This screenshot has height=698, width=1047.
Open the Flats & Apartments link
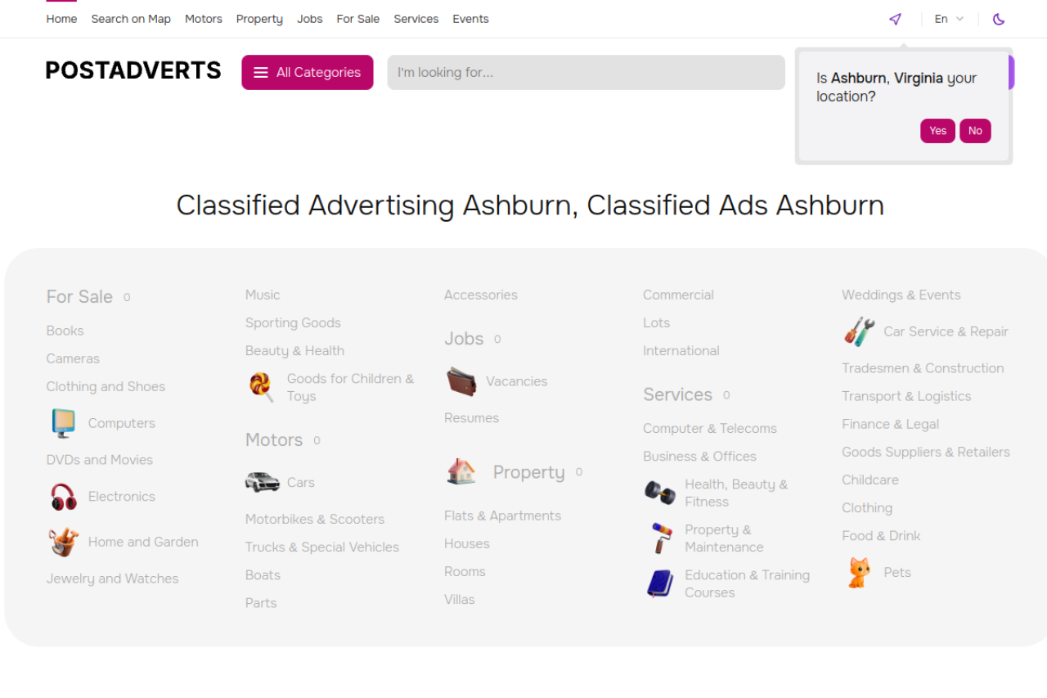(x=502, y=516)
